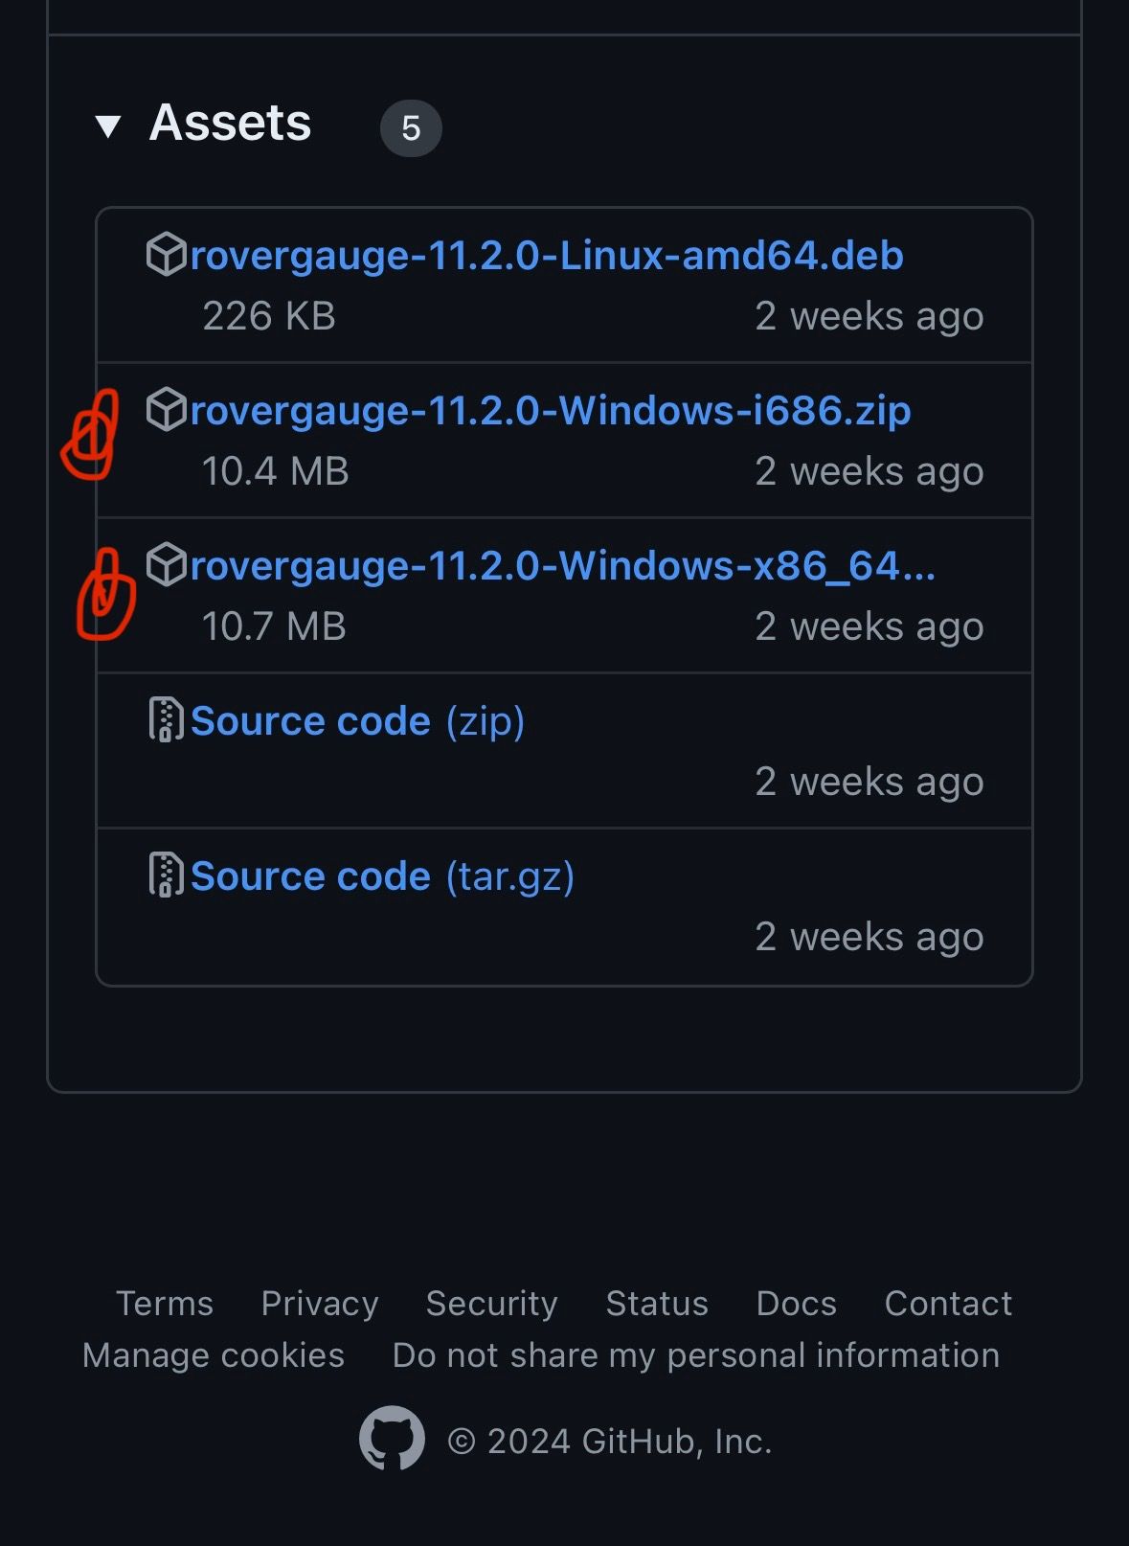Viewport: 1129px width, 1546px height.
Task: Select Do not share my personal information
Action: pyautogui.click(x=695, y=1355)
